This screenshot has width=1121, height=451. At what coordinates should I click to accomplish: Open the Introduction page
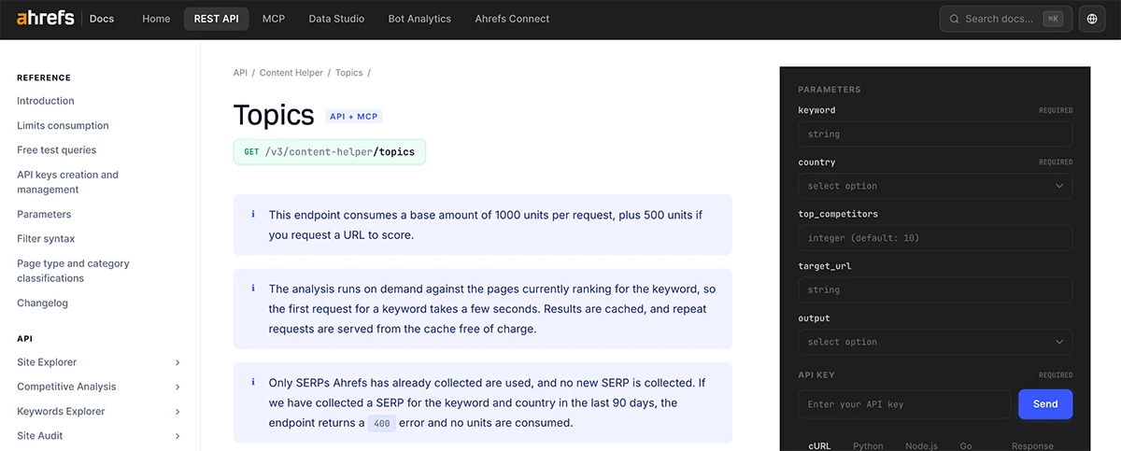tap(46, 101)
